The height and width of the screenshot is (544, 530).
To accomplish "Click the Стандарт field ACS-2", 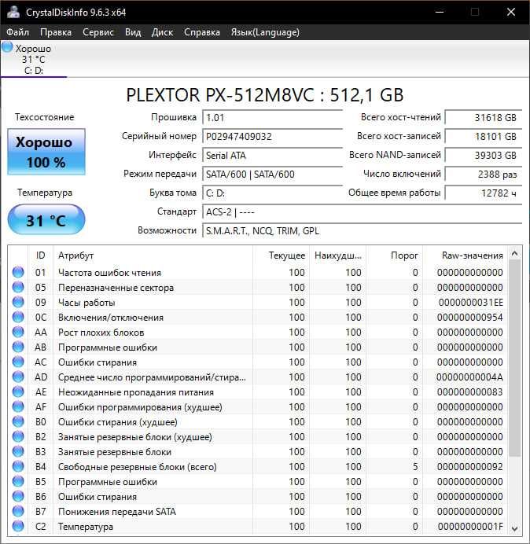I will (362, 211).
